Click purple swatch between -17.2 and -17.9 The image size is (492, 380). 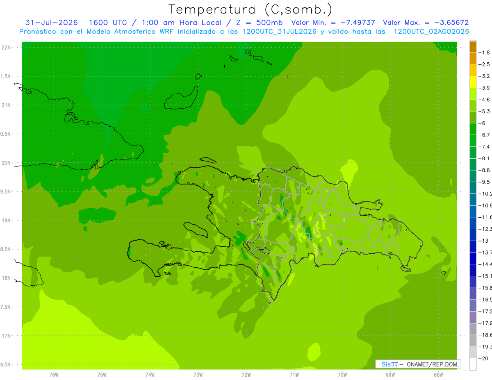473,317
